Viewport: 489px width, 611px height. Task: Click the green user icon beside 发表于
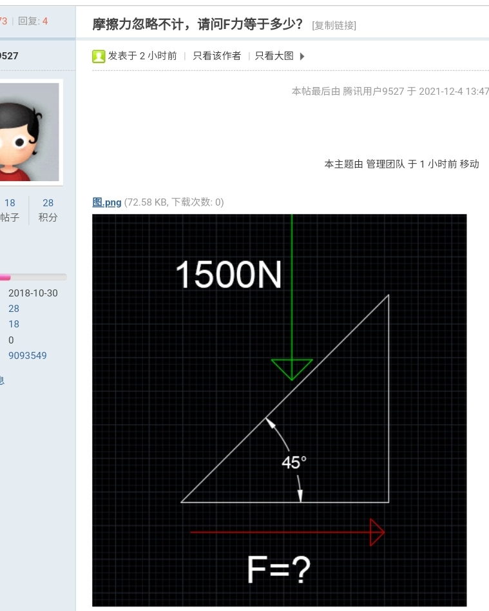(99, 57)
